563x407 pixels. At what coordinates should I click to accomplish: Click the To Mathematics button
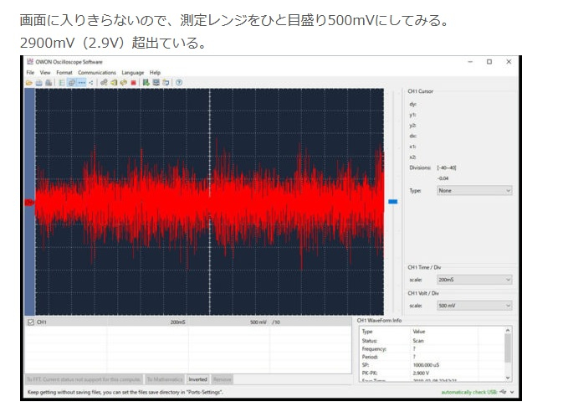click(165, 379)
